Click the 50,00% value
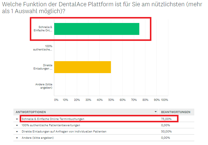 (166, 132)
